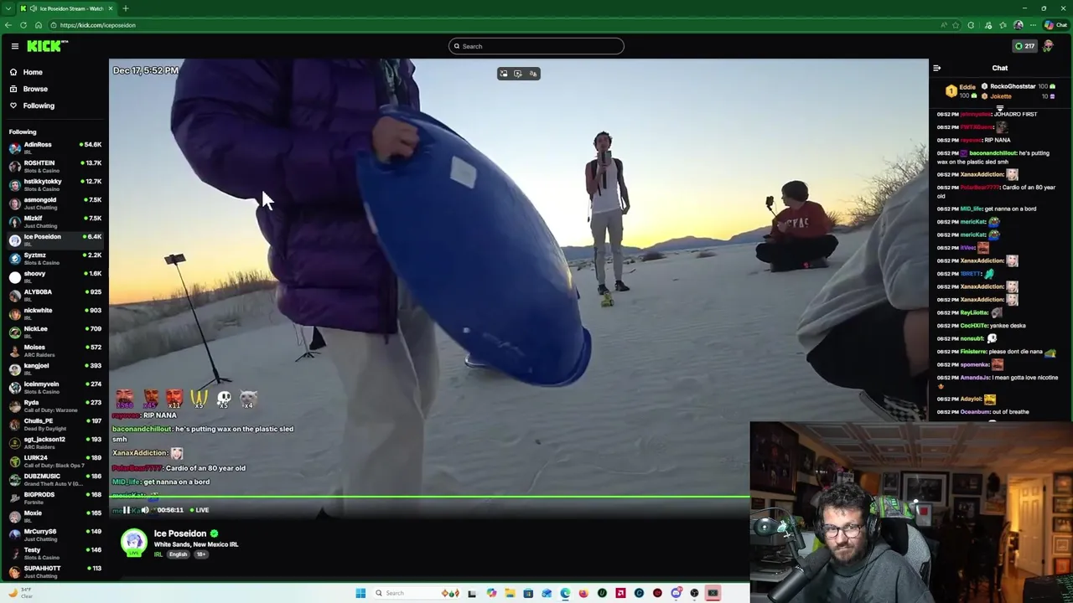Viewport: 1073px width, 603px height.
Task: Open the Ice Poseidon channel name link
Action: 180,533
